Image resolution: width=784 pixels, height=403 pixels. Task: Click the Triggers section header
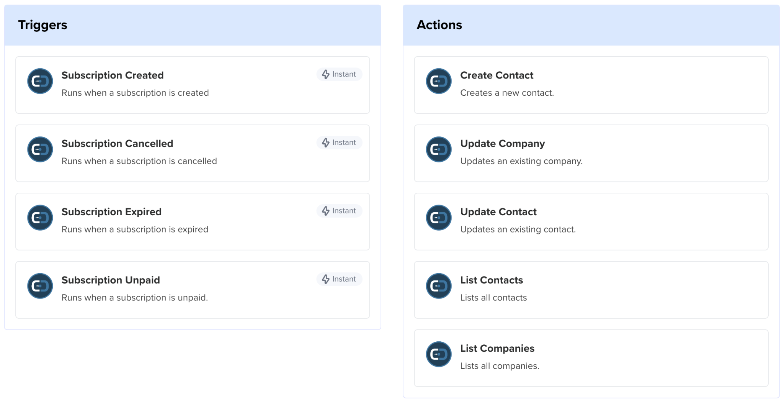tap(42, 25)
